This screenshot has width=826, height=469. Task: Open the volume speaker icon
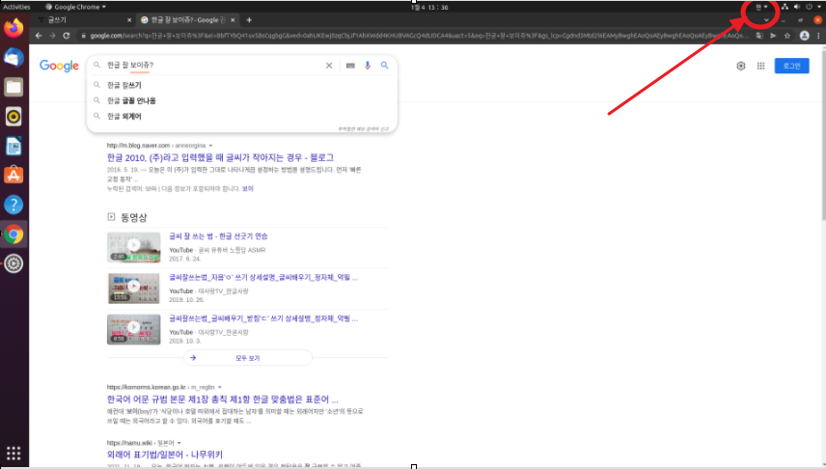point(796,7)
